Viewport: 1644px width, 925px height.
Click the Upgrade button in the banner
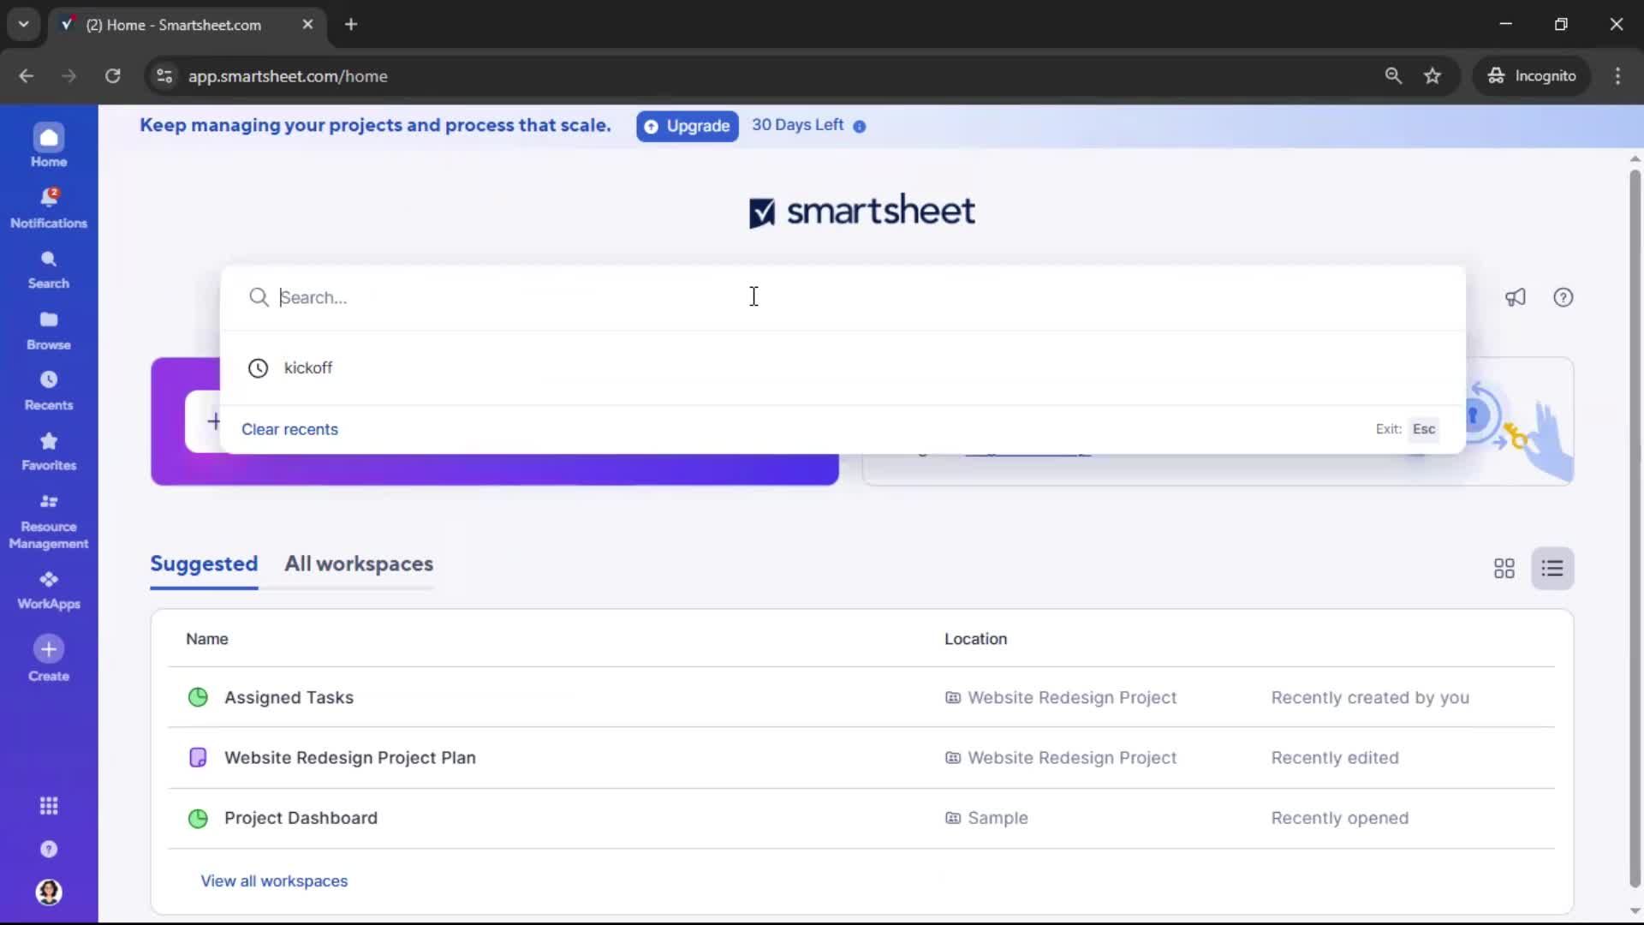687,126
